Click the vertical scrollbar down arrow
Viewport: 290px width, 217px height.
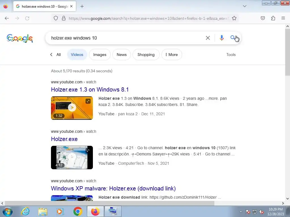tap(287, 199)
